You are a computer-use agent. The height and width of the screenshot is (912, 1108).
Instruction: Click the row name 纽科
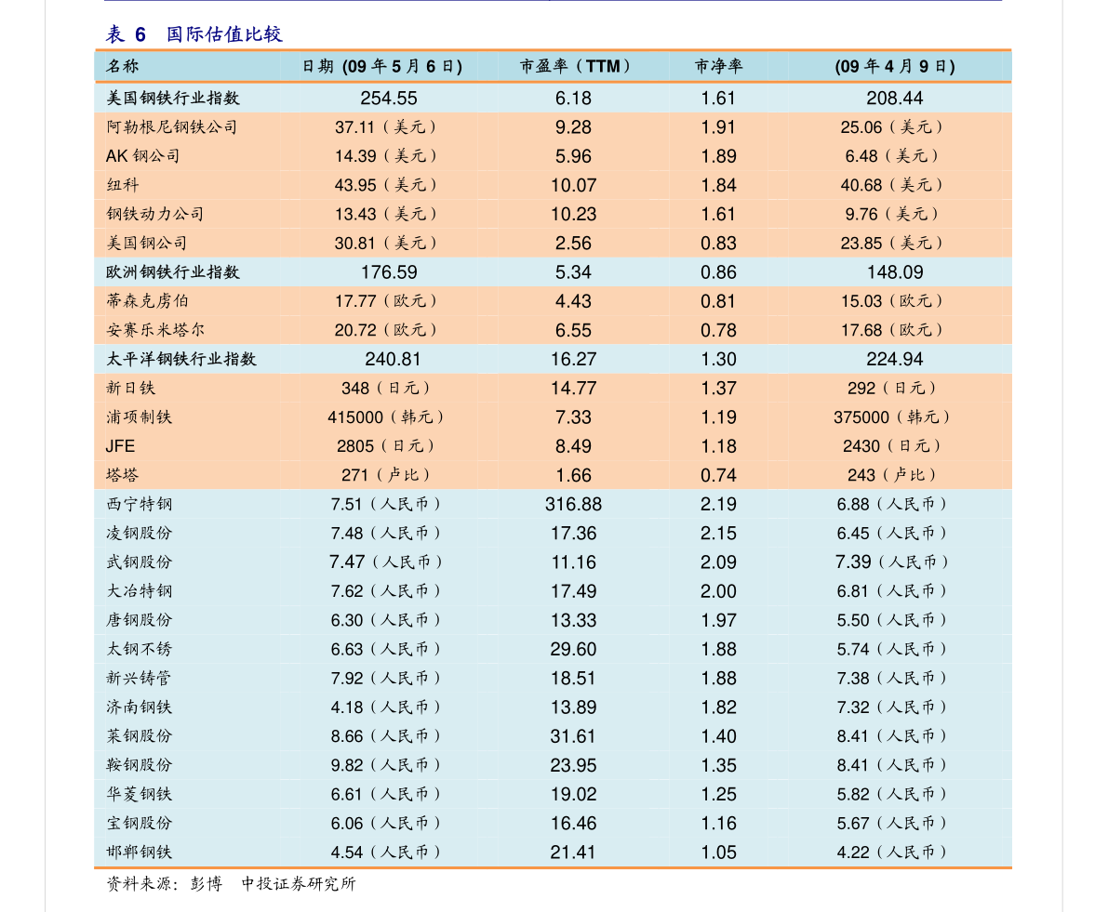pos(122,185)
